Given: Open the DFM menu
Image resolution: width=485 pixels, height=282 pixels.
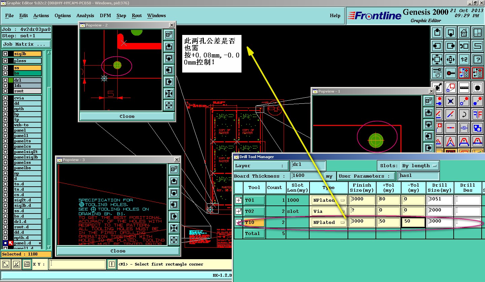Looking at the screenshot, I should tap(105, 15).
